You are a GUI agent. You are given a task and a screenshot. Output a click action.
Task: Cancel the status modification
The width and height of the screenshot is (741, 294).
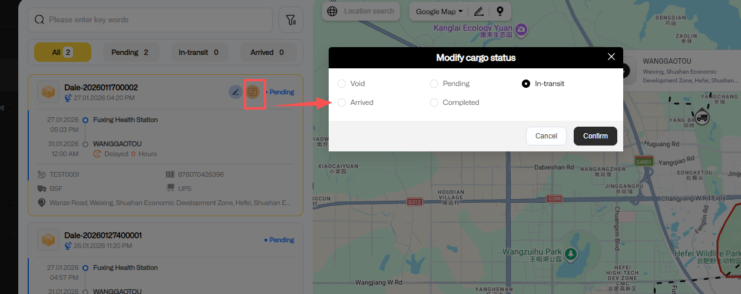coord(546,136)
